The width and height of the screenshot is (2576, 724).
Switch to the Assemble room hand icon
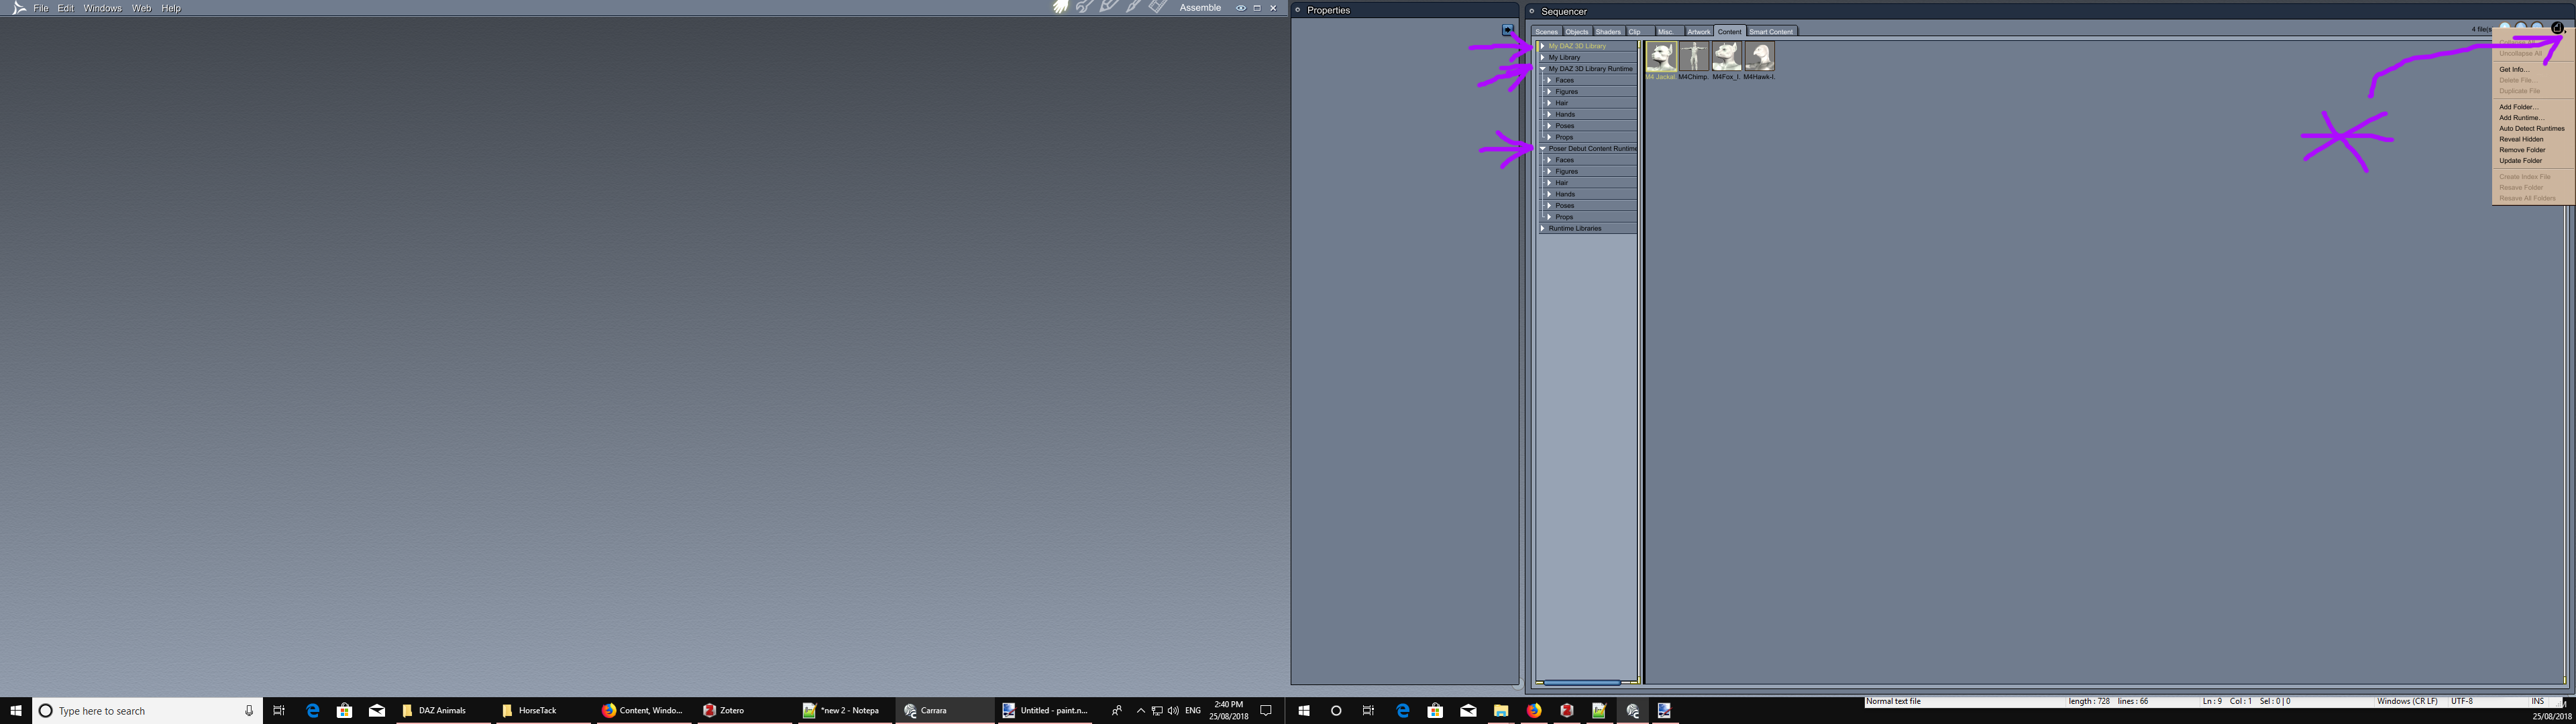click(1060, 7)
